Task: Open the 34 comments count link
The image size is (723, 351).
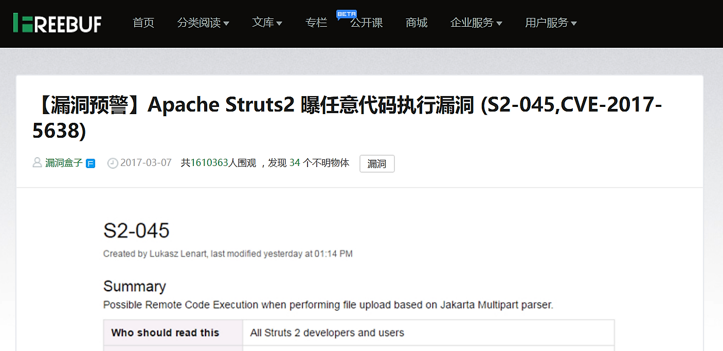Action: [295, 163]
